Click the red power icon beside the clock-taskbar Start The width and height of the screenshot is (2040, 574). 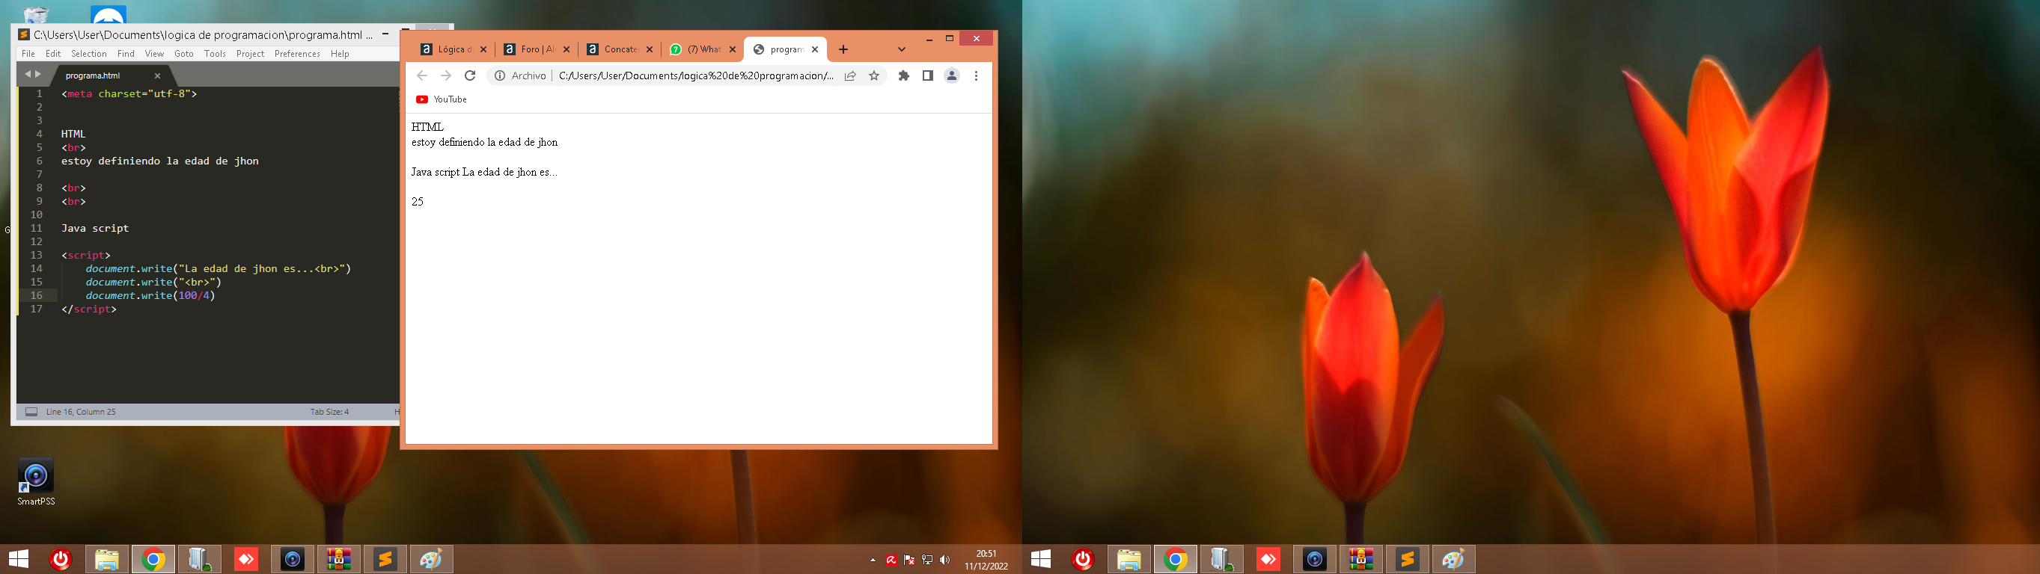pos(61,559)
